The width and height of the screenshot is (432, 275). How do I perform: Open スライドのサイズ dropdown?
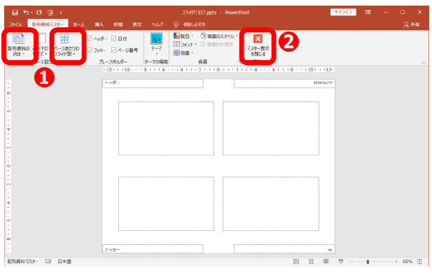41,45
